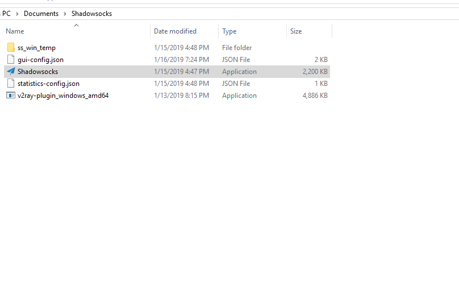Go to Documents in breadcrumb path

pos(41,14)
